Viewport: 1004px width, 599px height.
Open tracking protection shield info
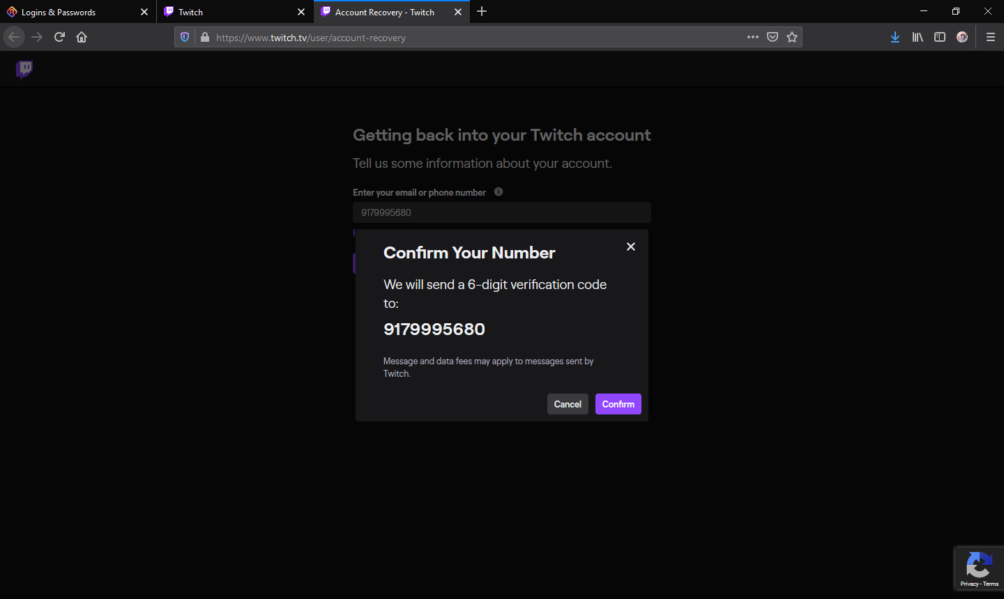point(185,37)
